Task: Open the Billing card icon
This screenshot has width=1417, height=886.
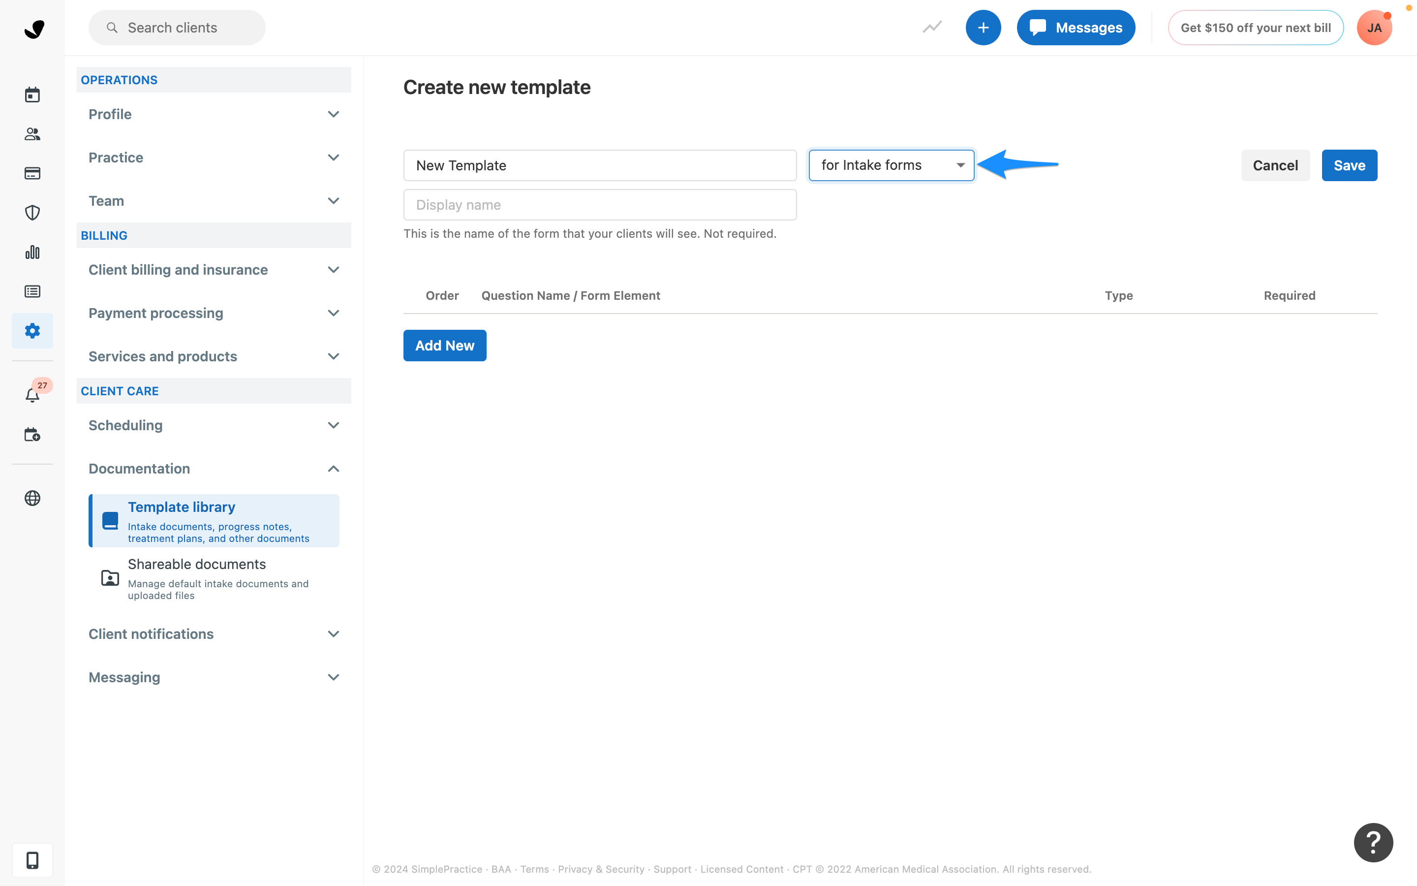Action: point(32,173)
